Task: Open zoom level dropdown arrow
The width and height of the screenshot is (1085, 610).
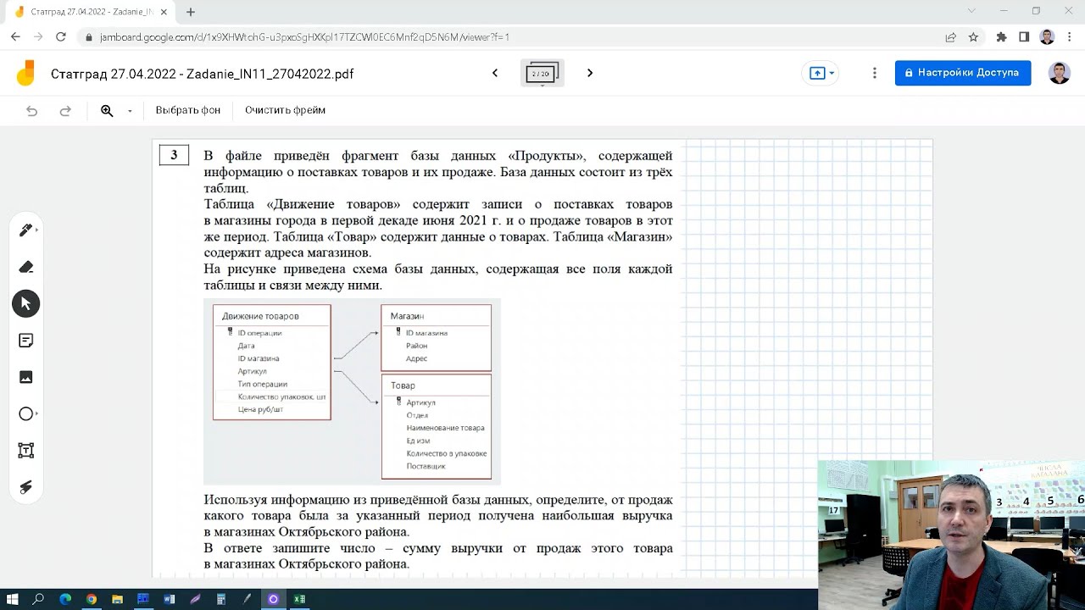Action: point(130,111)
